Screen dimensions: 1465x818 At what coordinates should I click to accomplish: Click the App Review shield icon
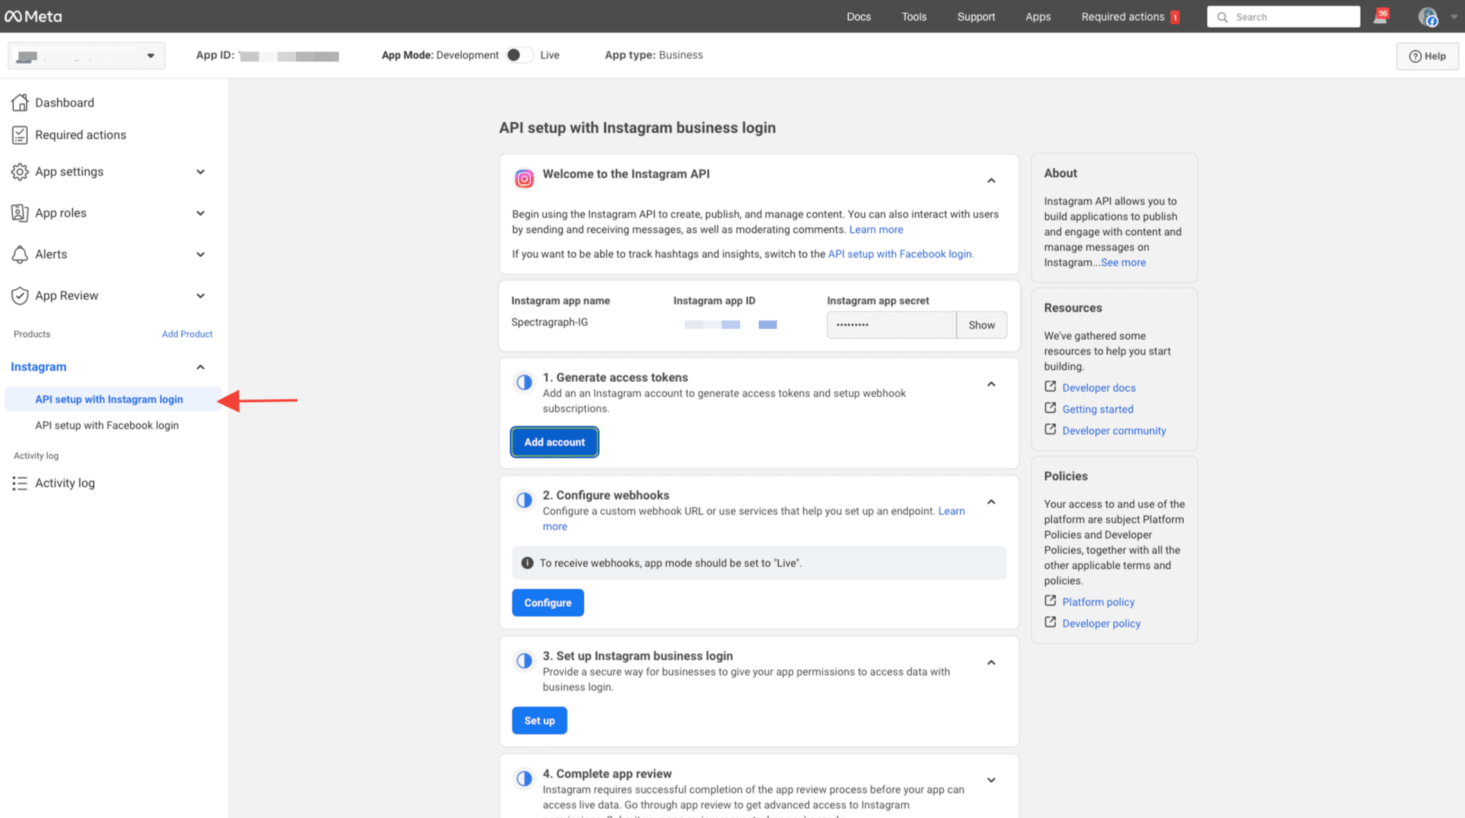pos(19,296)
